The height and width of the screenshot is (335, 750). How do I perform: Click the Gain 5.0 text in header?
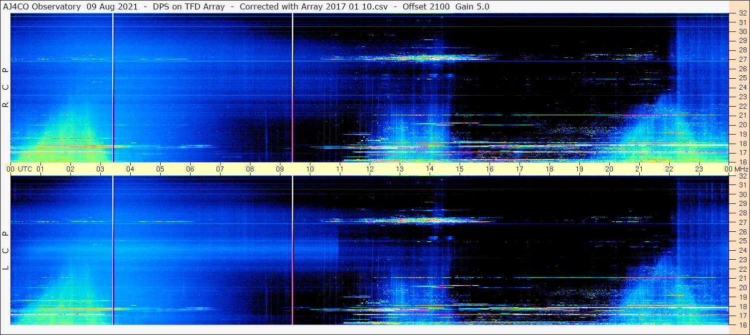point(472,6)
